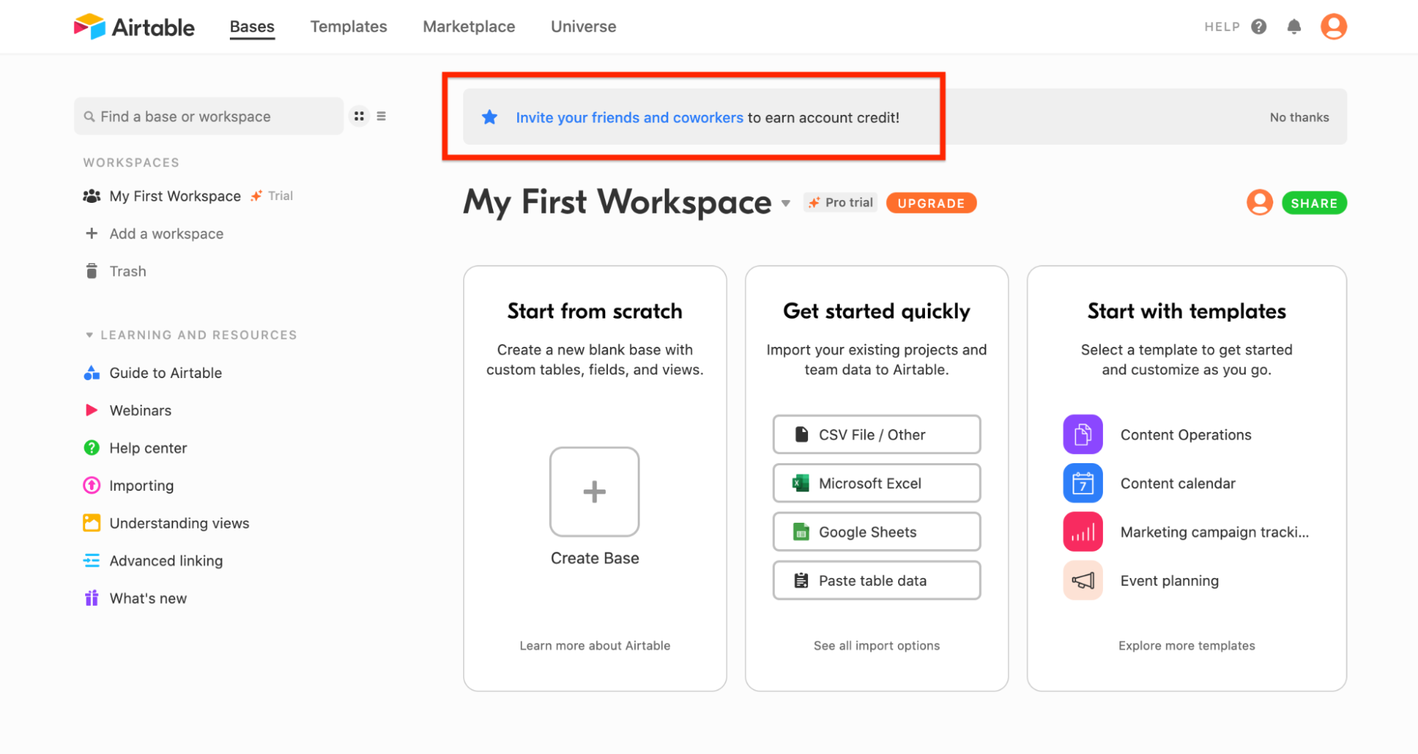
Task: Import from CSV File / Other
Action: pos(876,434)
